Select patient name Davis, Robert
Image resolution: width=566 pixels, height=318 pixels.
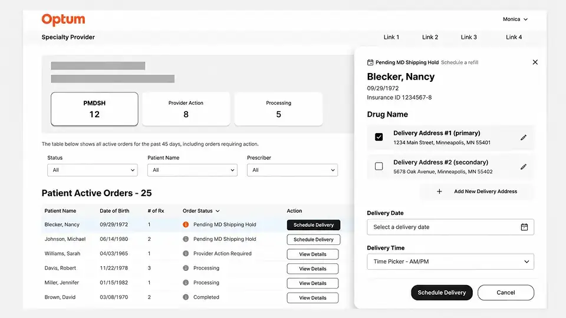coord(60,268)
